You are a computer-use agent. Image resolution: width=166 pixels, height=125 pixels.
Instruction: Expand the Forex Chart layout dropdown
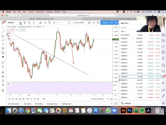click(80, 23)
